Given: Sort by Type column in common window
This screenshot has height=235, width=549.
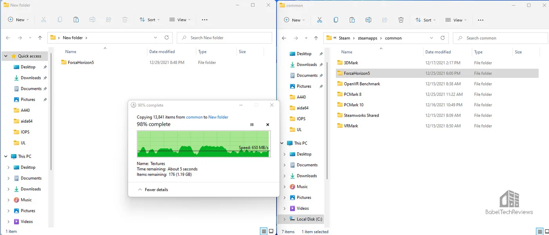Looking at the screenshot, I should (478, 52).
